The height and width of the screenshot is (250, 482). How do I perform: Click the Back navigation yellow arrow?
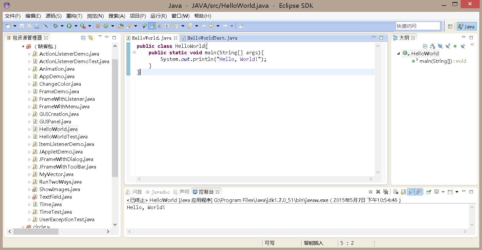coord(211,26)
